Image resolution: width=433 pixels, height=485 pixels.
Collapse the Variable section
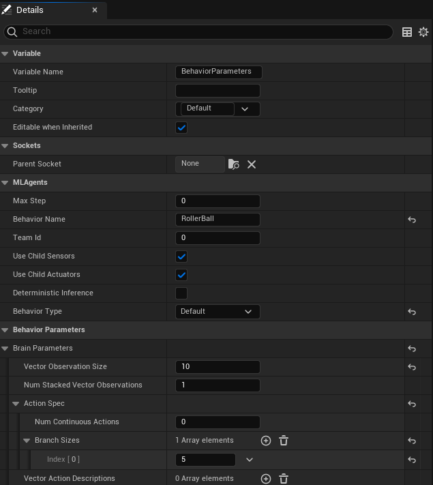[x=5, y=53]
